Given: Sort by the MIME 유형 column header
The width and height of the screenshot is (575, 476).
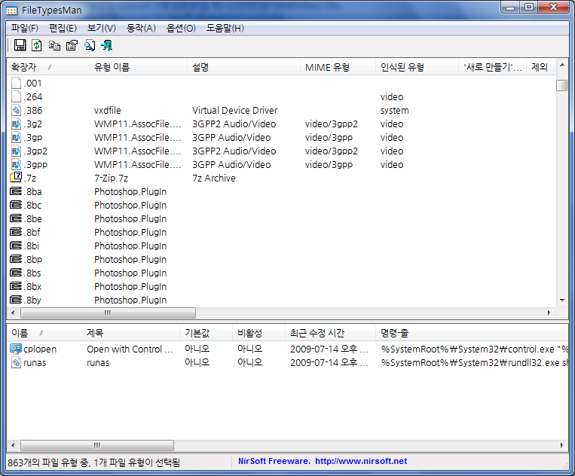Looking at the screenshot, I should click(x=338, y=67).
